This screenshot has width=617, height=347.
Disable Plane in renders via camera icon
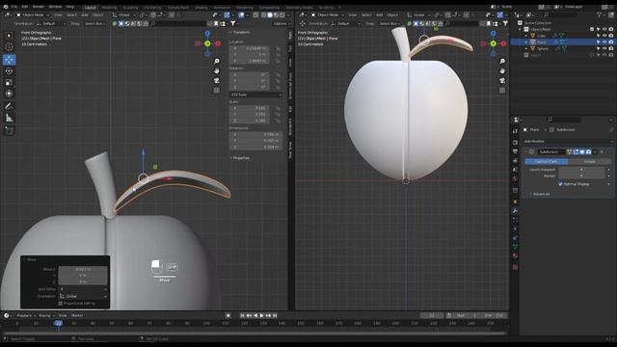click(x=610, y=42)
